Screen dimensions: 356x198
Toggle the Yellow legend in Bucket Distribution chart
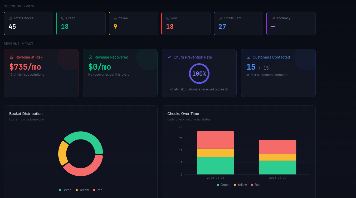click(x=82, y=190)
